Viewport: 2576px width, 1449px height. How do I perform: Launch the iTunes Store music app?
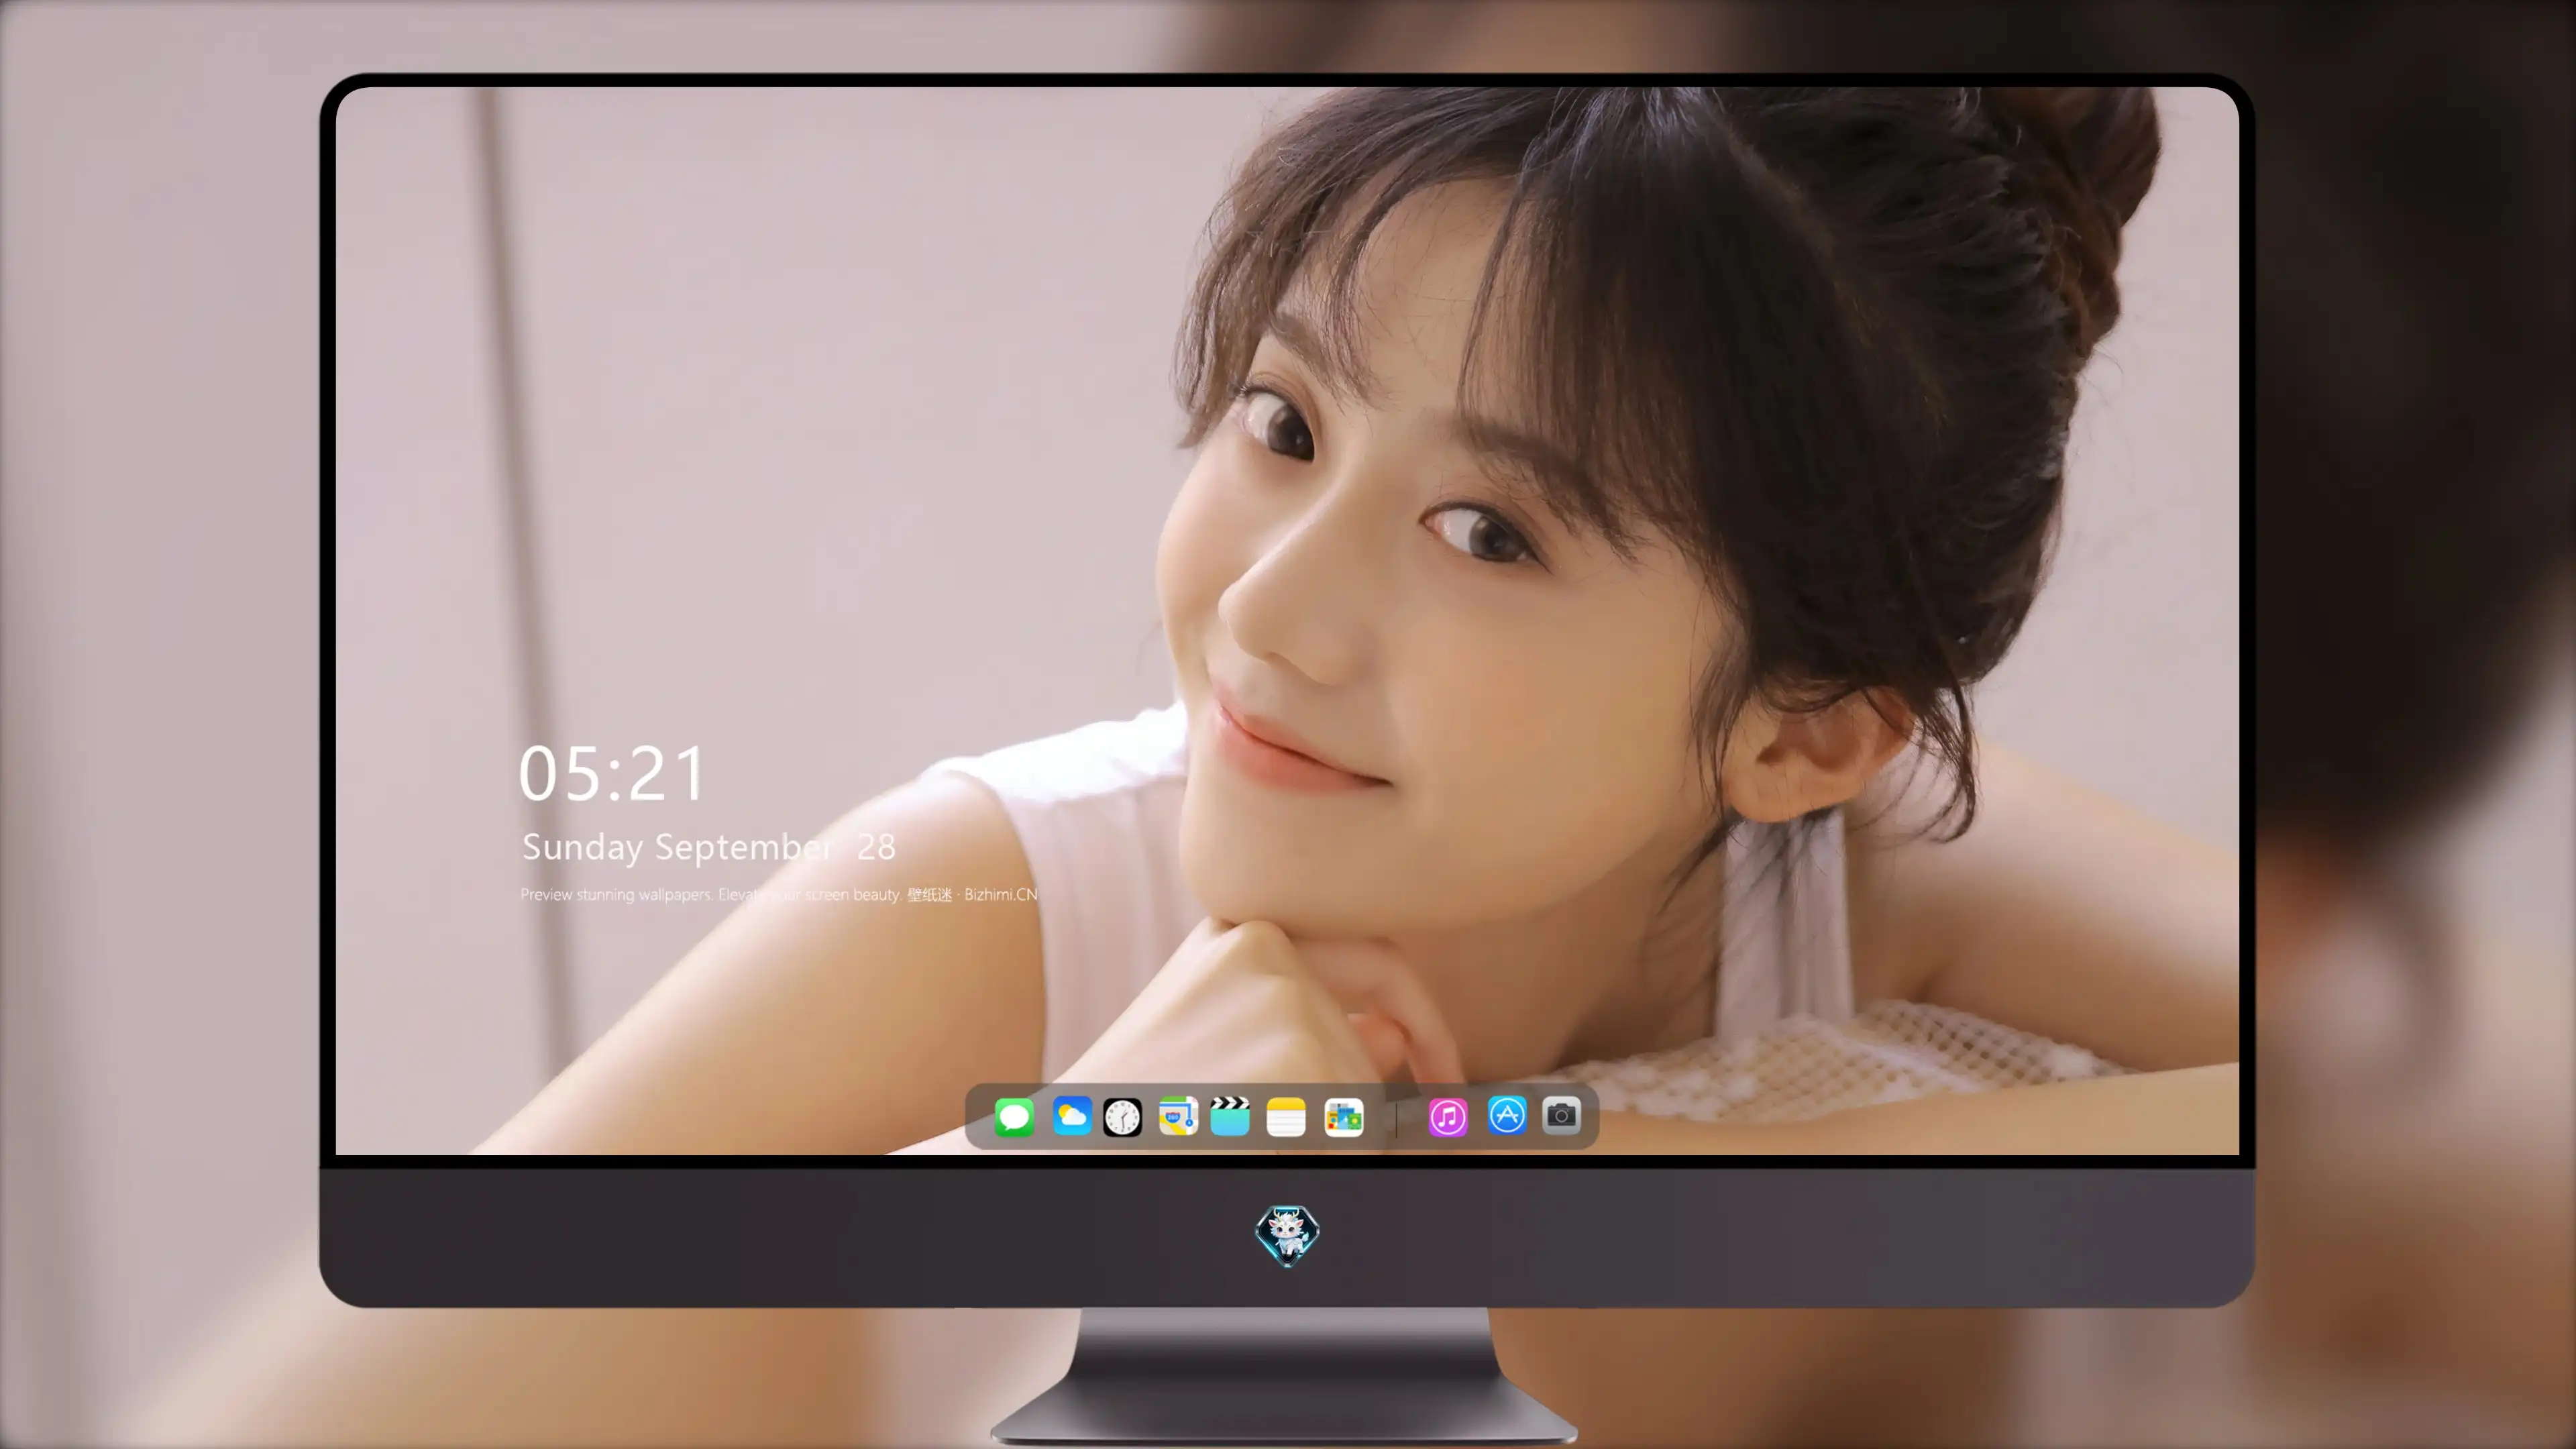[1448, 1117]
